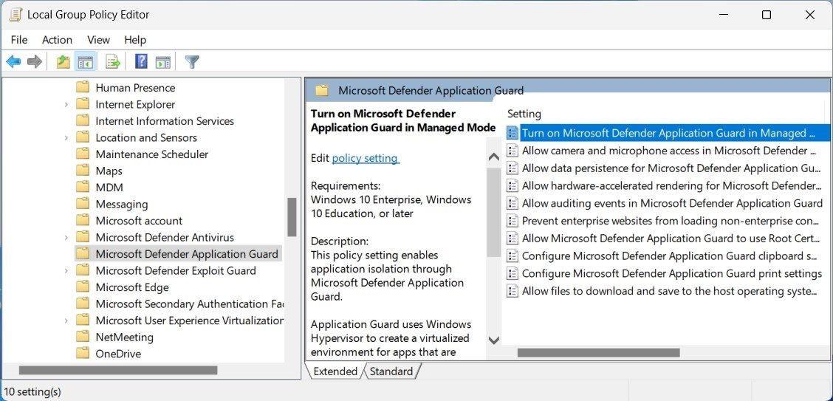Select the Microsoft account folder

139,220
